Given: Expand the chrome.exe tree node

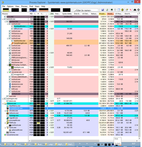Looking at the screenshot, I should click(5, 111).
